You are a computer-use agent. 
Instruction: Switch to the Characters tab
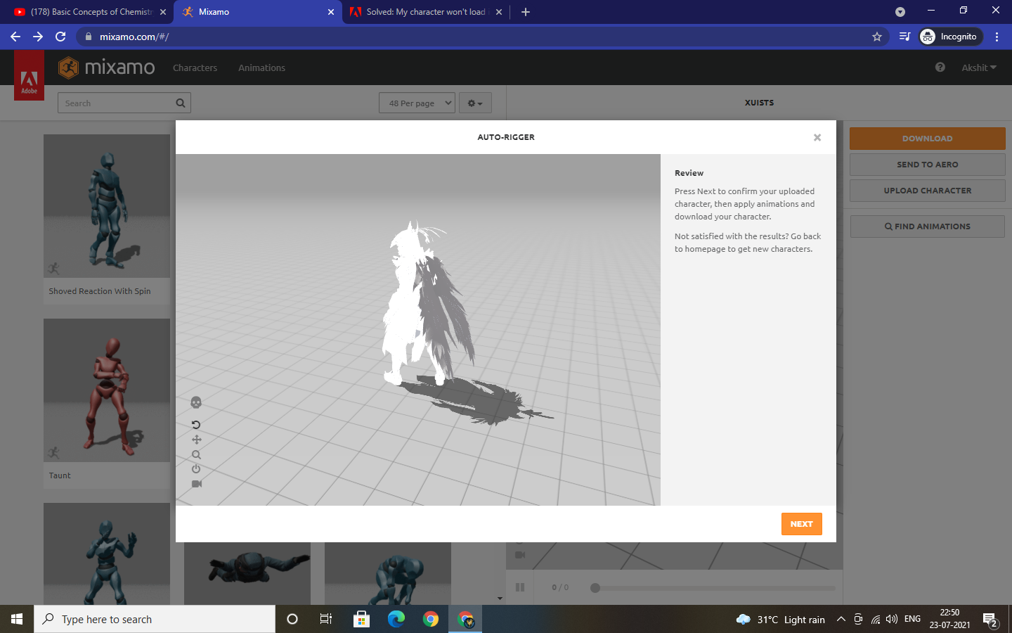pos(195,68)
